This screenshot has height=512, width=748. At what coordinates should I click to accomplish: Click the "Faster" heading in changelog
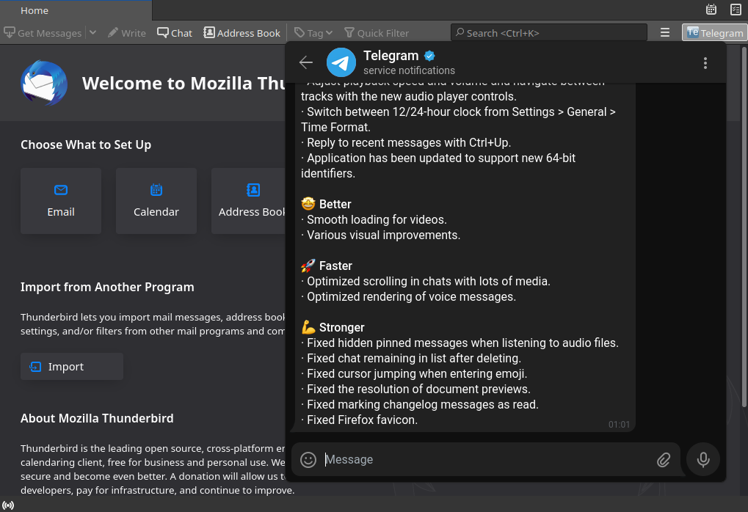(x=335, y=266)
